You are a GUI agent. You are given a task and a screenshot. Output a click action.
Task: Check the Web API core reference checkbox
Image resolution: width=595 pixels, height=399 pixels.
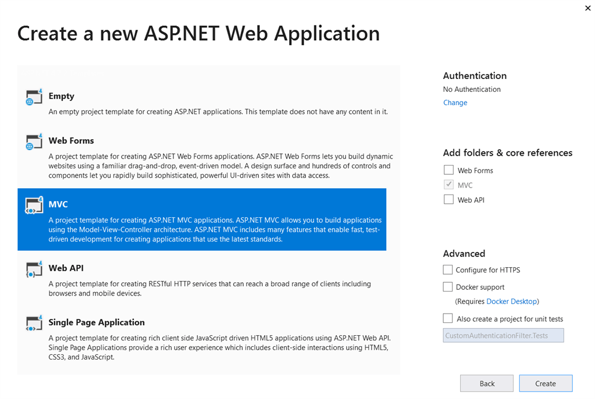[x=448, y=199]
